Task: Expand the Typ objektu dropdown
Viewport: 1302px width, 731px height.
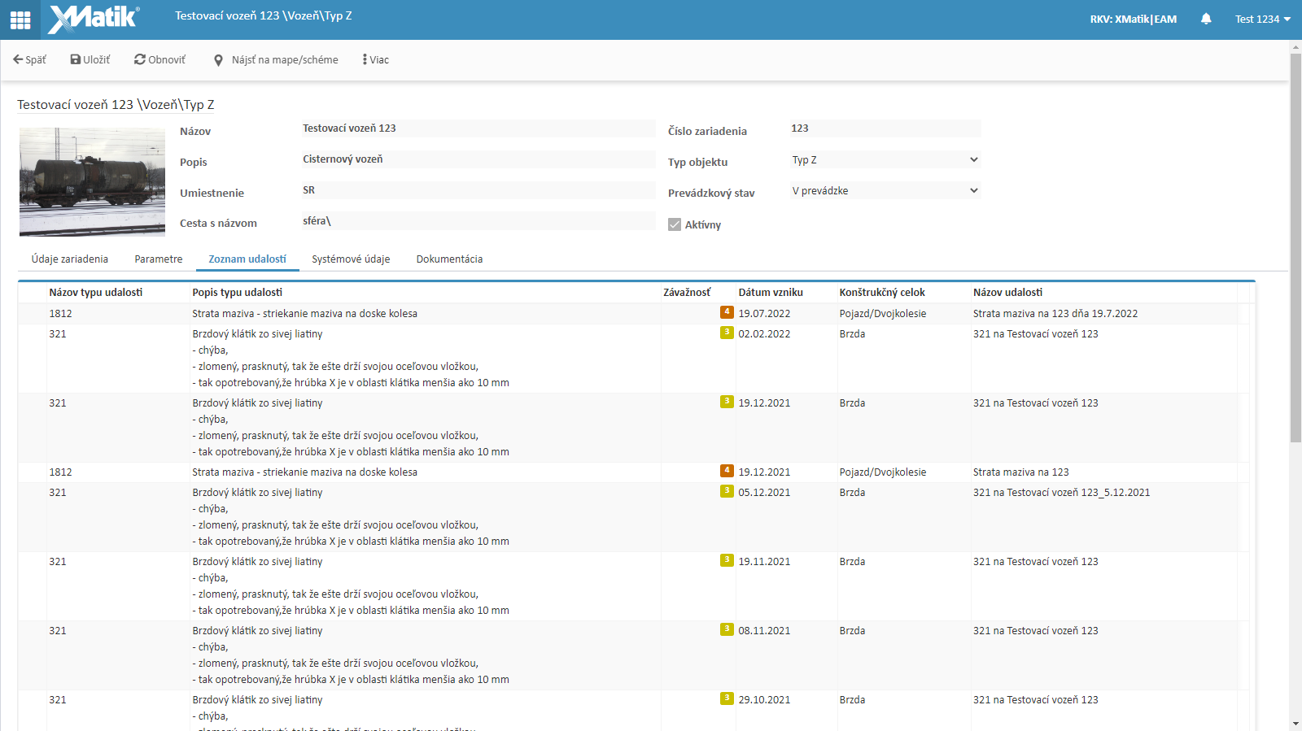Action: pos(885,159)
